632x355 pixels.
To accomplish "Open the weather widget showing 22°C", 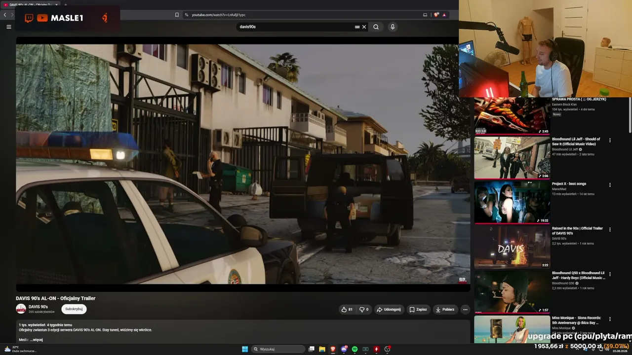I will point(20,349).
